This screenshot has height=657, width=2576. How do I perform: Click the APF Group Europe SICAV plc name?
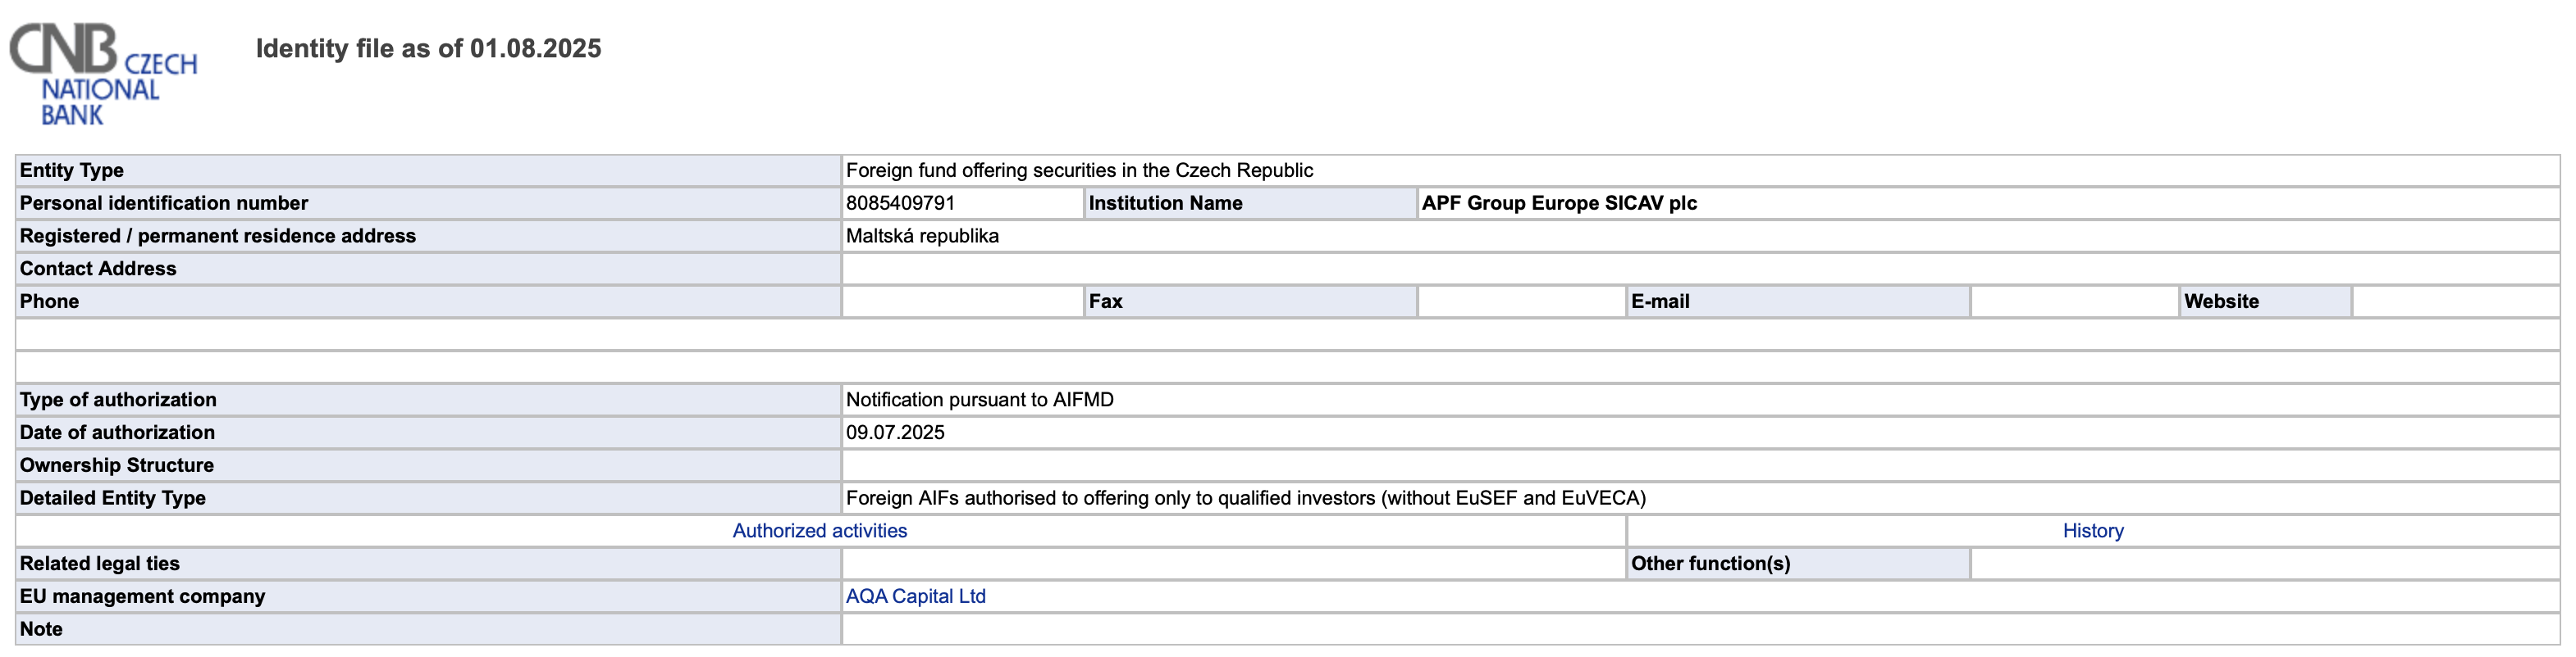1558,204
